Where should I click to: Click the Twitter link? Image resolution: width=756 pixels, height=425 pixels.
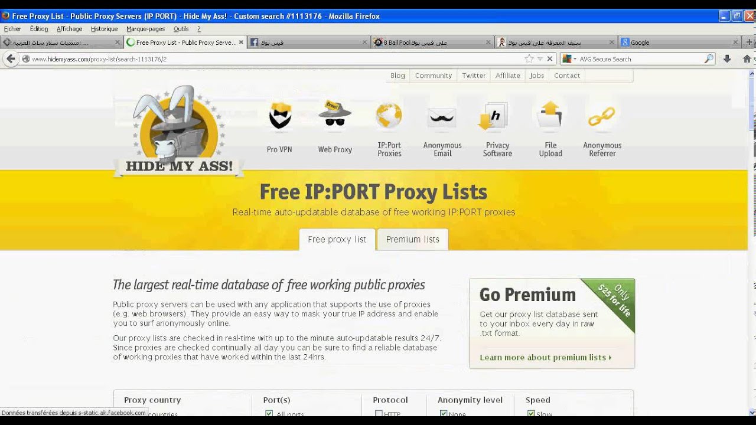tap(474, 76)
